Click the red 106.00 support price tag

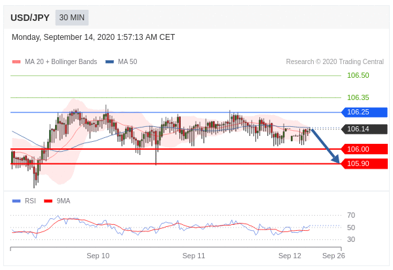click(365, 149)
